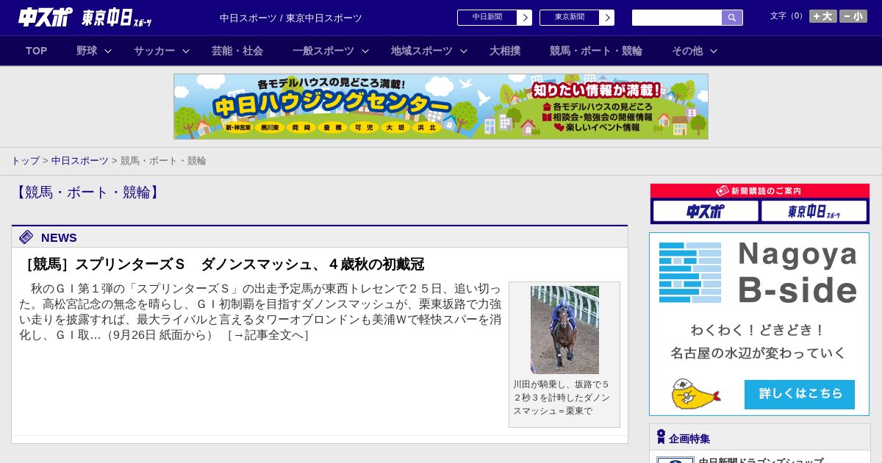Open the その他 menu
Viewport: 882px width, 463px height.
(687, 51)
